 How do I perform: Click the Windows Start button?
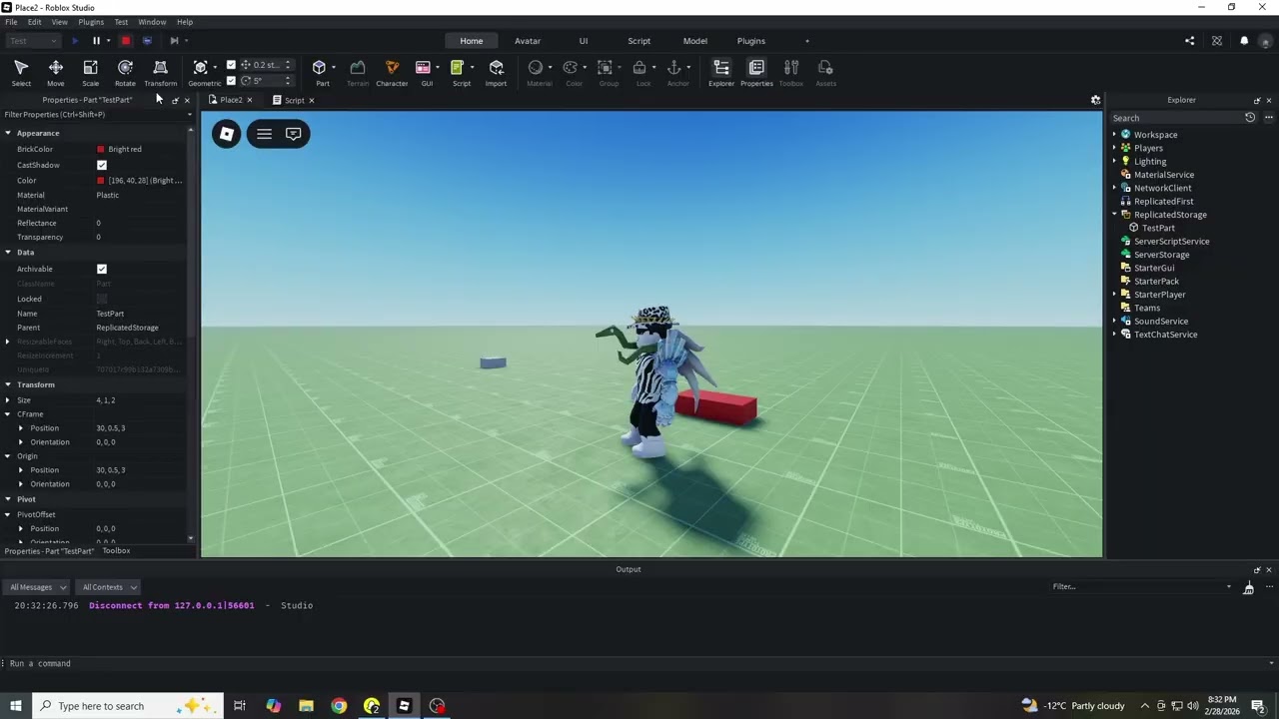coord(16,706)
